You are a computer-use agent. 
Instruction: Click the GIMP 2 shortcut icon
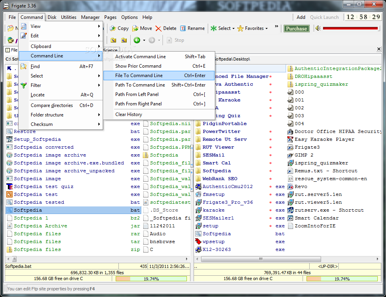[x=290, y=155]
